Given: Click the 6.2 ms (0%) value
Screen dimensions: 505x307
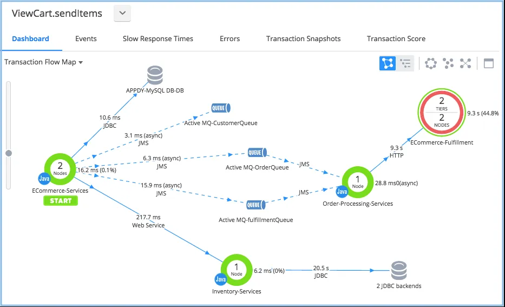Looking at the screenshot, I should coord(269,271).
